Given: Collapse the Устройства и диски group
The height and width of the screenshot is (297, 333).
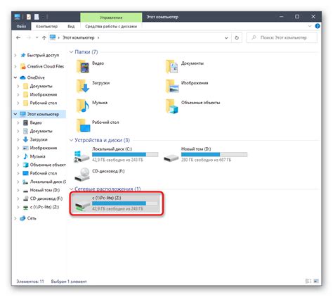Looking at the screenshot, I should 71,140.
